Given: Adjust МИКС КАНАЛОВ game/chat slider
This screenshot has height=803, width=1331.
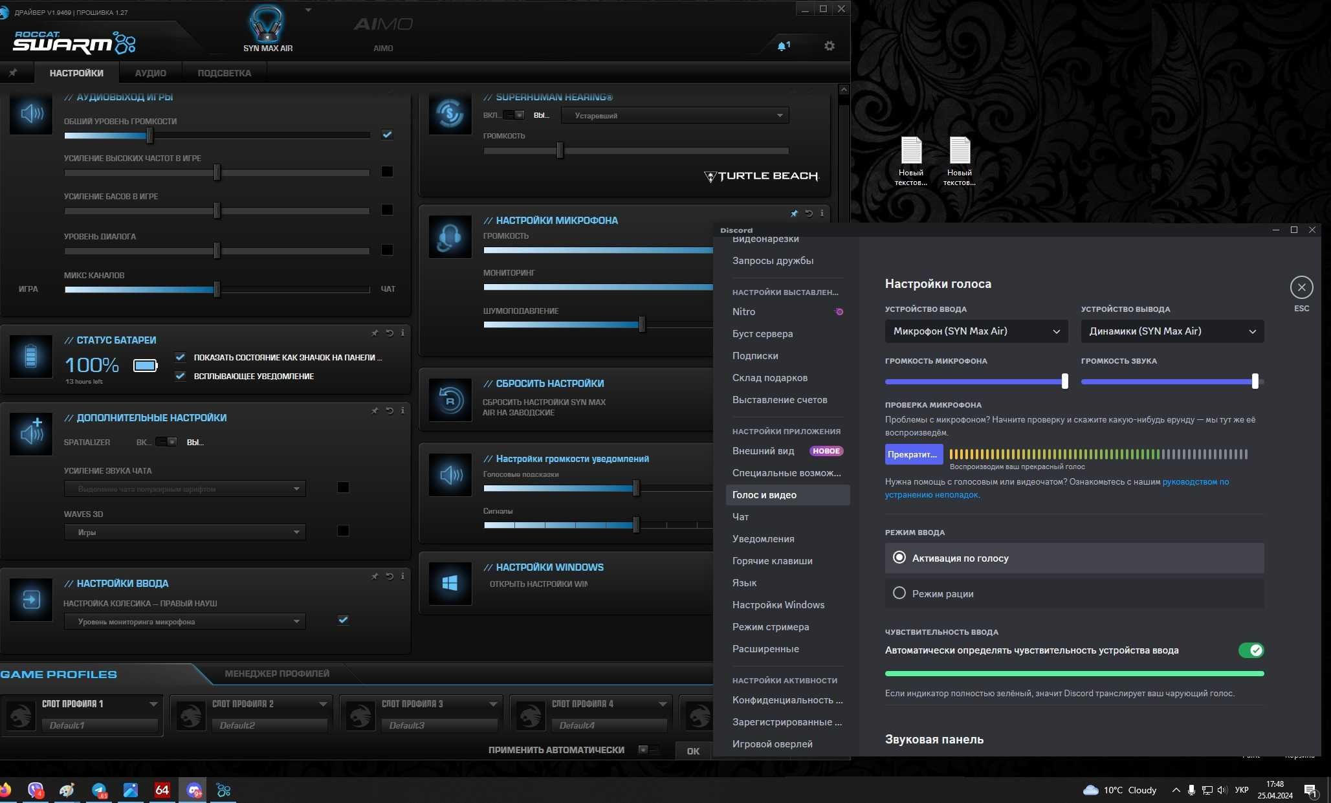Looking at the screenshot, I should click(217, 289).
